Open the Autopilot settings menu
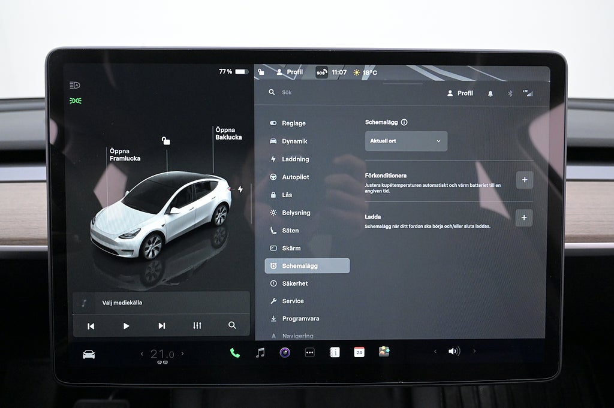 click(295, 177)
